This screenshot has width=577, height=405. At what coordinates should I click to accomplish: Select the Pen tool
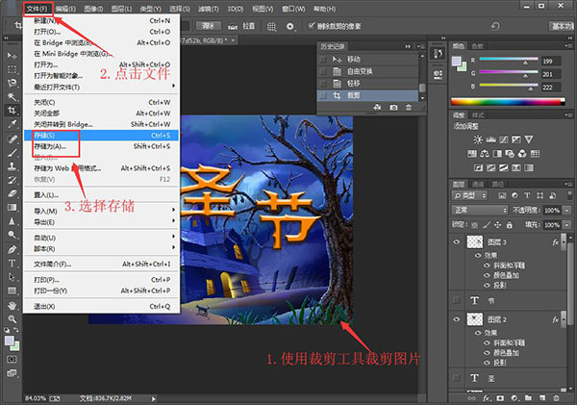coord(12,249)
